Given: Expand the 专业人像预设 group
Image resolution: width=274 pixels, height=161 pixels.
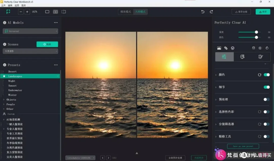Looking at the screenshot, I should 4,129.
